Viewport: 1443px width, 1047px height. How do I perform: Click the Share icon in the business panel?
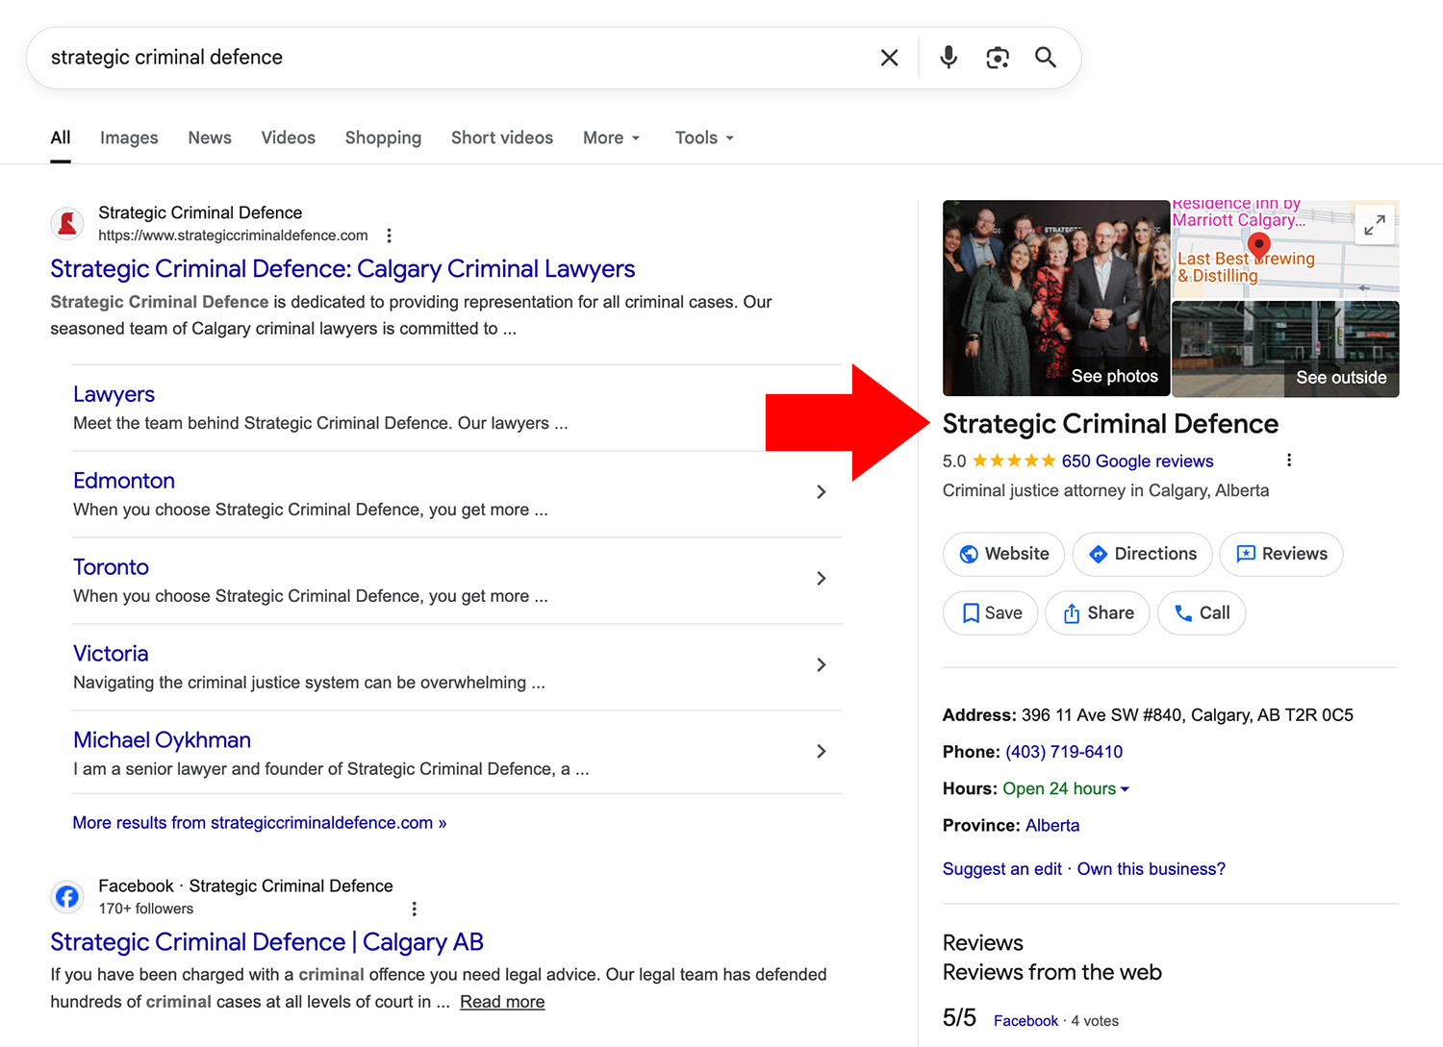[1074, 612]
